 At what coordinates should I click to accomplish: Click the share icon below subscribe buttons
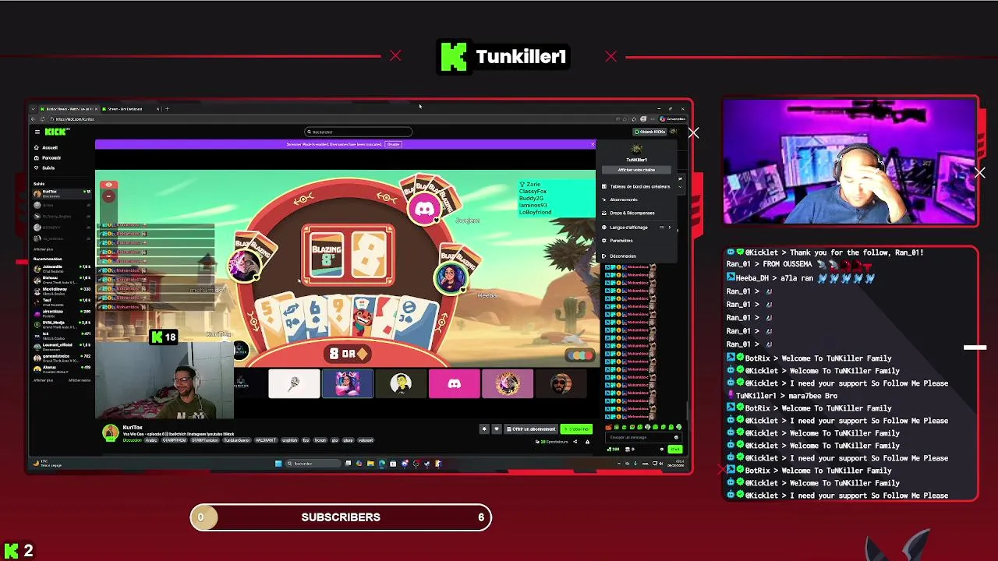(575, 442)
